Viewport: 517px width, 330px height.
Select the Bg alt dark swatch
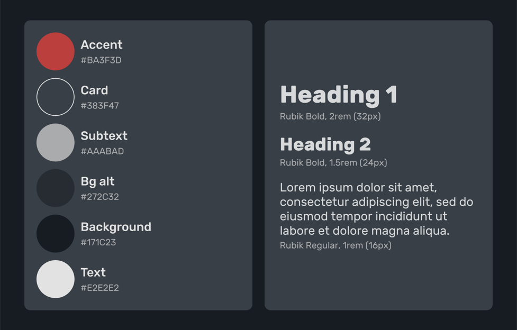click(56, 188)
